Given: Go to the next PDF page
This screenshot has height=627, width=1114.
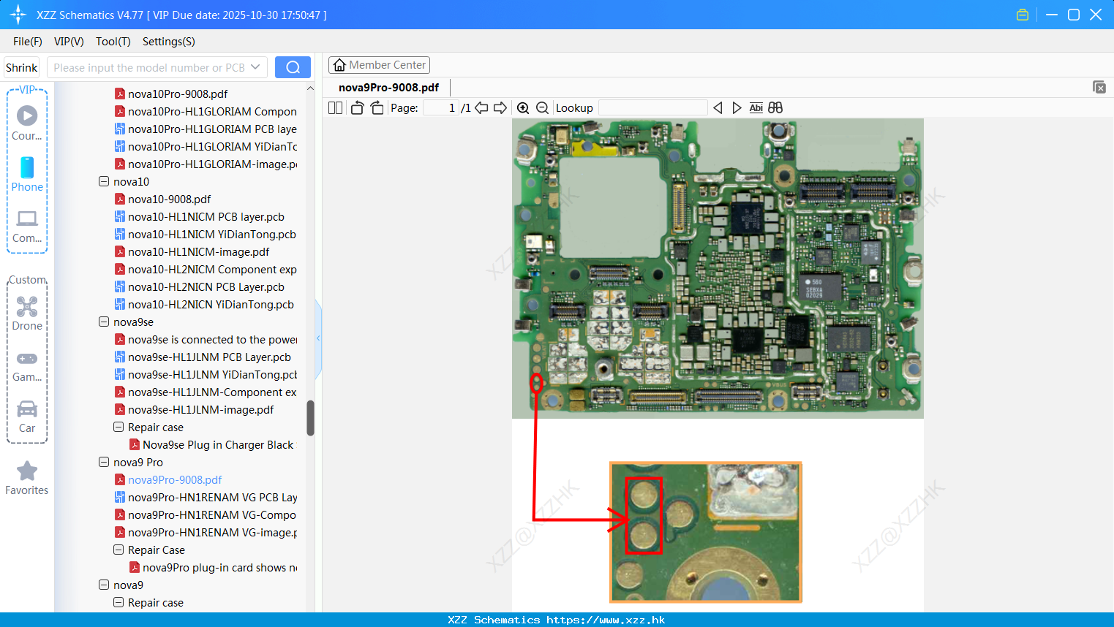Looking at the screenshot, I should [x=500, y=108].
